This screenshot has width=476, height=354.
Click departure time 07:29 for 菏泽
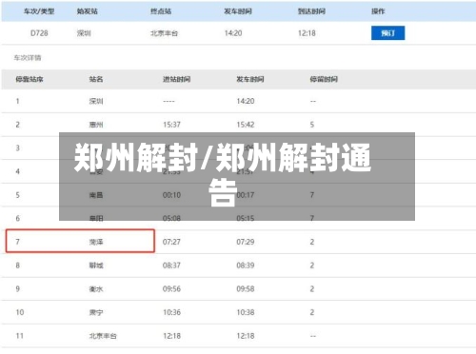(246, 242)
